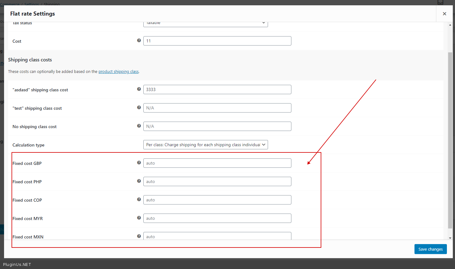
Task: Click help icon for "asdasd" shipping class cost
Action: pyautogui.click(x=139, y=89)
